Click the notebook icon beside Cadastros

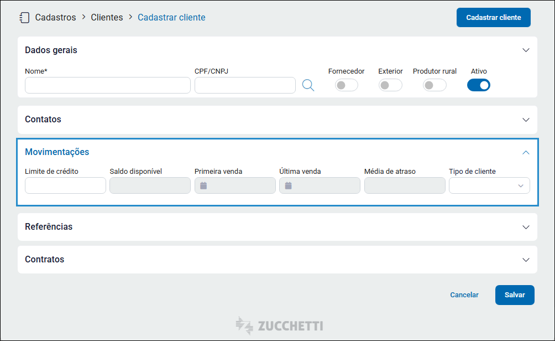(24, 17)
